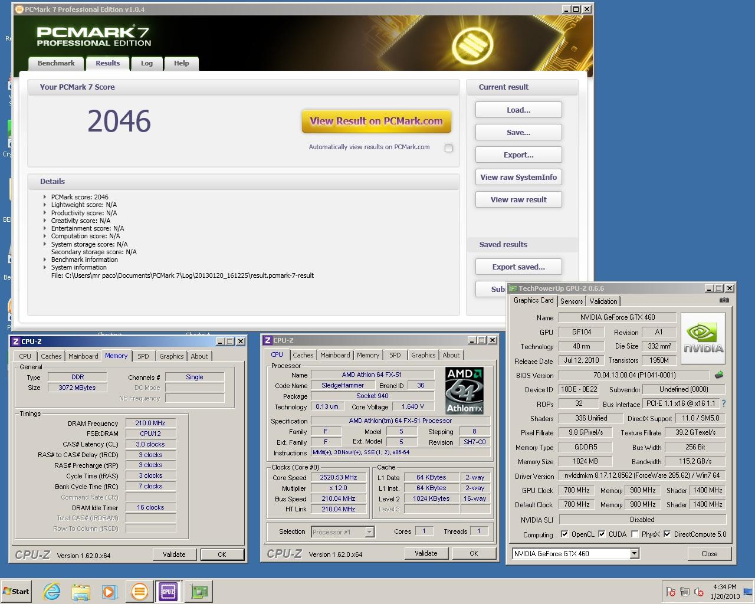Click the muted volume tray icon
This screenshot has height=604, width=755.
click(x=699, y=592)
